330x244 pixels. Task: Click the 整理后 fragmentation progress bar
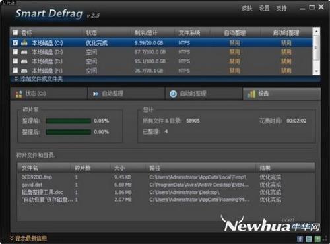(68, 132)
